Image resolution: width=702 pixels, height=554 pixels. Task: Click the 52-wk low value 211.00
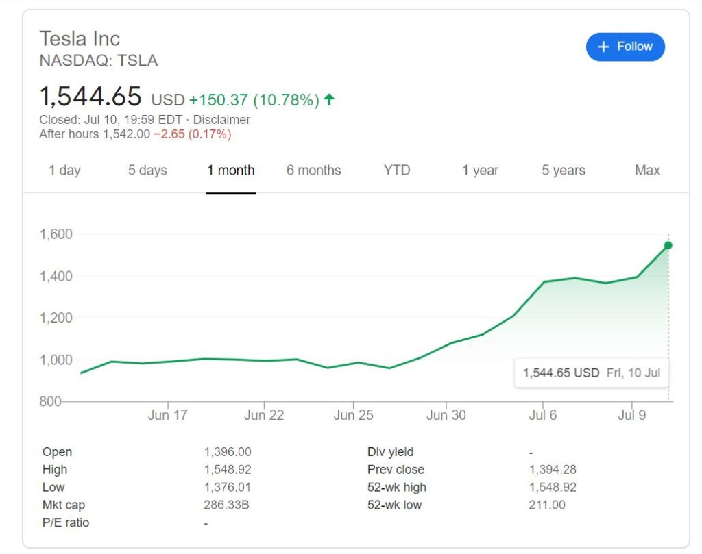[546, 505]
